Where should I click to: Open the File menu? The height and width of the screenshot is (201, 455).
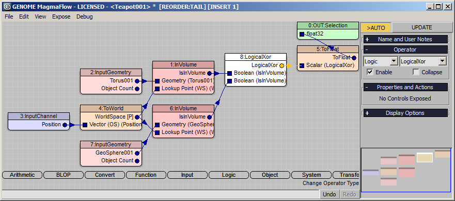click(9, 16)
